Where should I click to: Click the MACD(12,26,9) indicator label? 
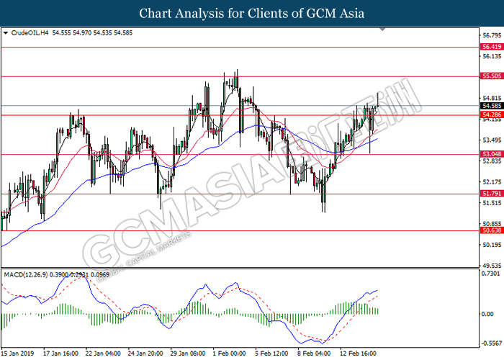pos(26,274)
